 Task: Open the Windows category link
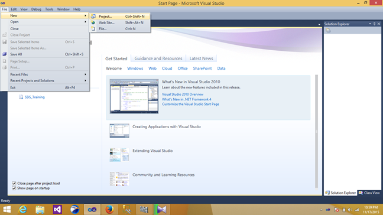click(x=135, y=69)
